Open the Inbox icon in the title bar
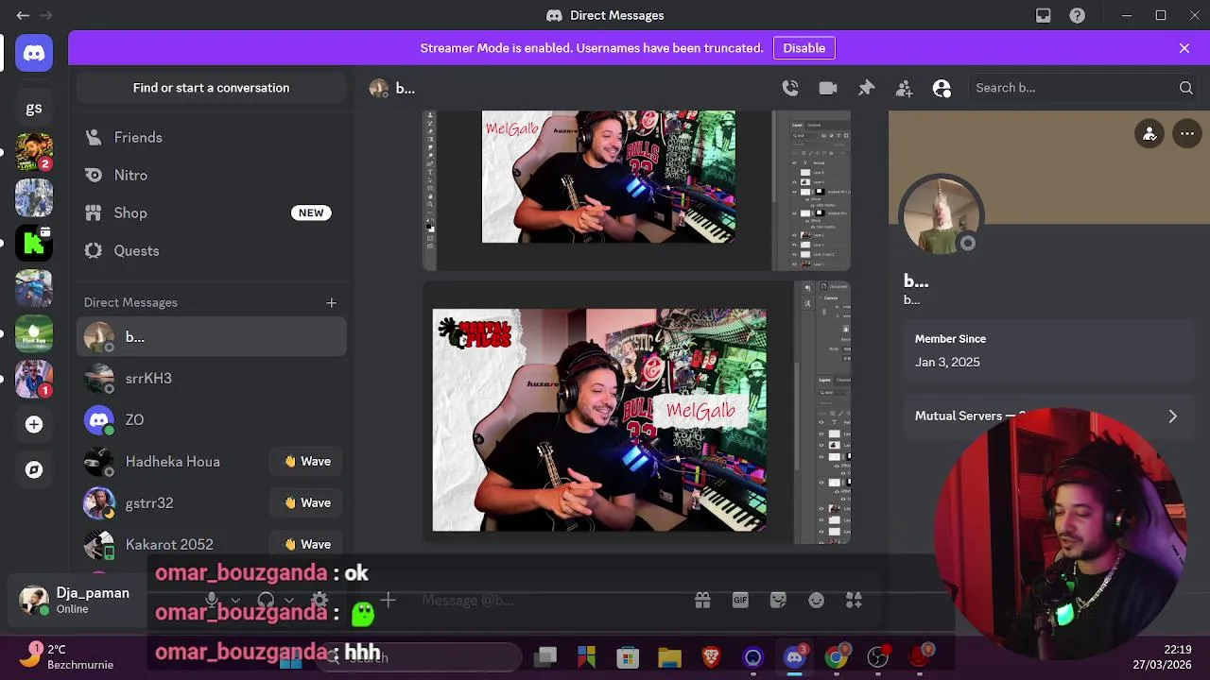The width and height of the screenshot is (1210, 680). 1043,15
